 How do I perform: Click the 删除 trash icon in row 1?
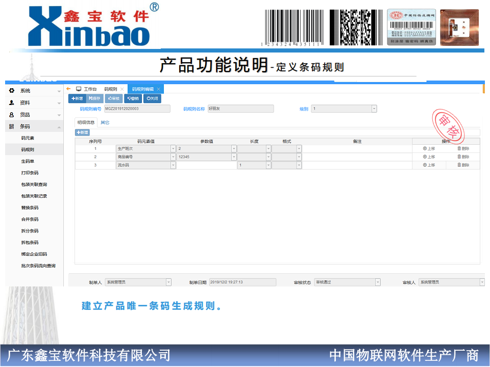pyautogui.click(x=459, y=148)
